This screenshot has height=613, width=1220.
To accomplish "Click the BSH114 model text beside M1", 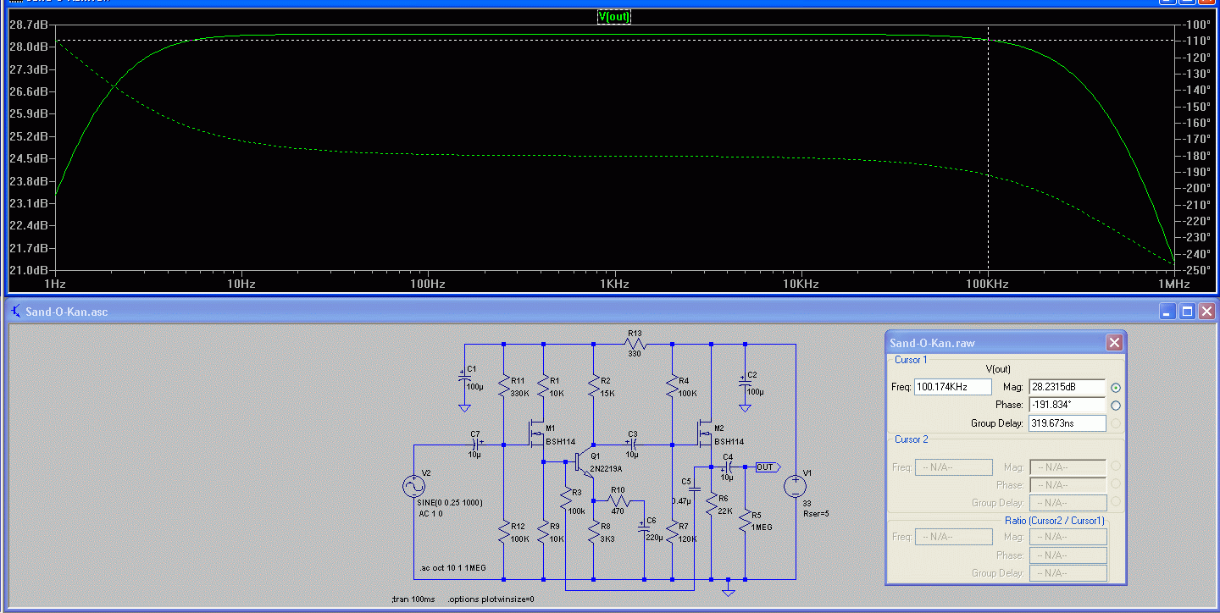I will tap(560, 441).
